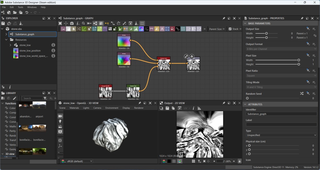Click the 3D view camera icon
Screen dimensions: 320x170
pyautogui.click(x=60, y=116)
